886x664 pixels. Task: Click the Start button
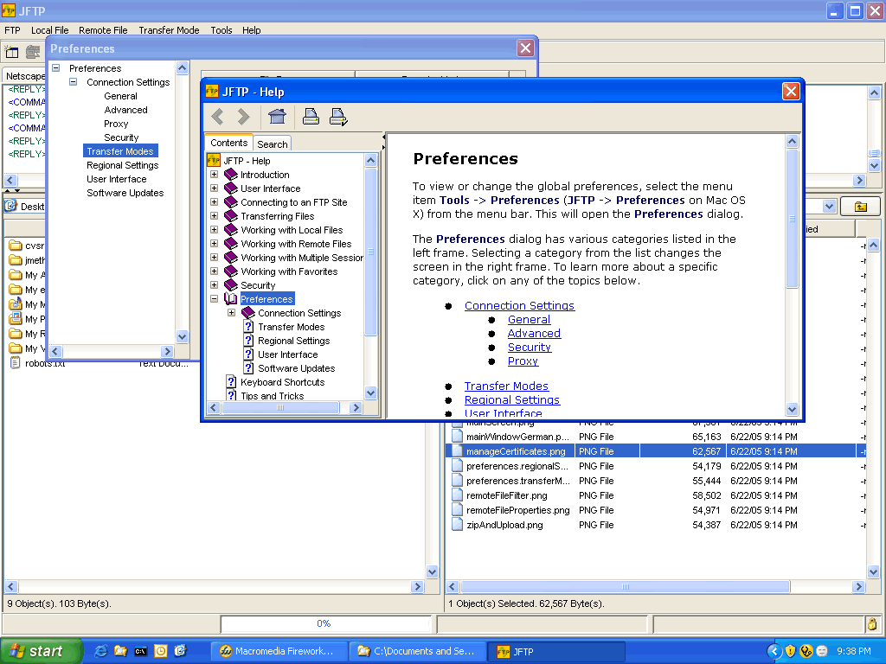point(41,651)
